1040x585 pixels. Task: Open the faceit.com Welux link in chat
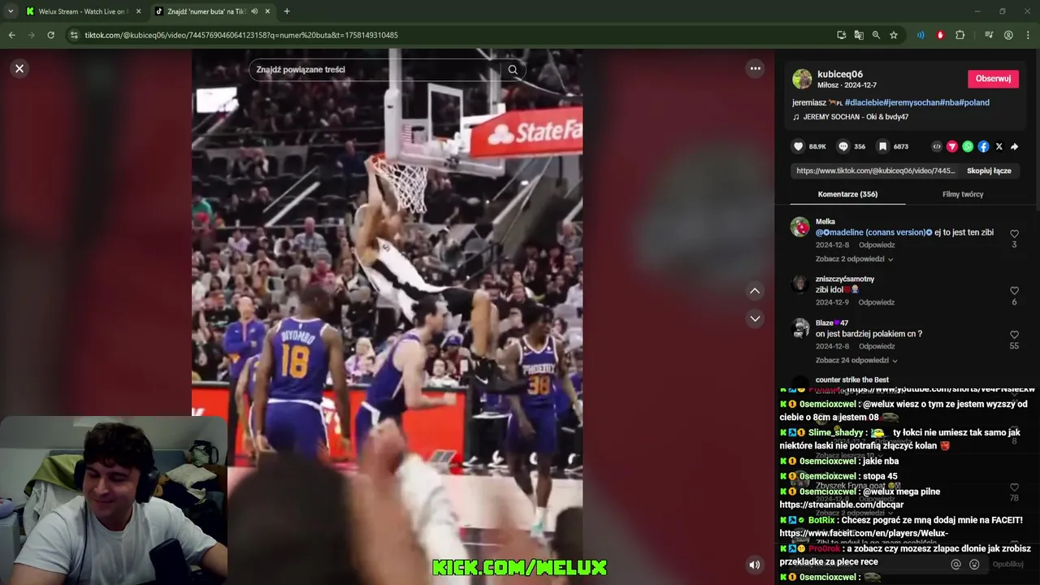(x=864, y=533)
